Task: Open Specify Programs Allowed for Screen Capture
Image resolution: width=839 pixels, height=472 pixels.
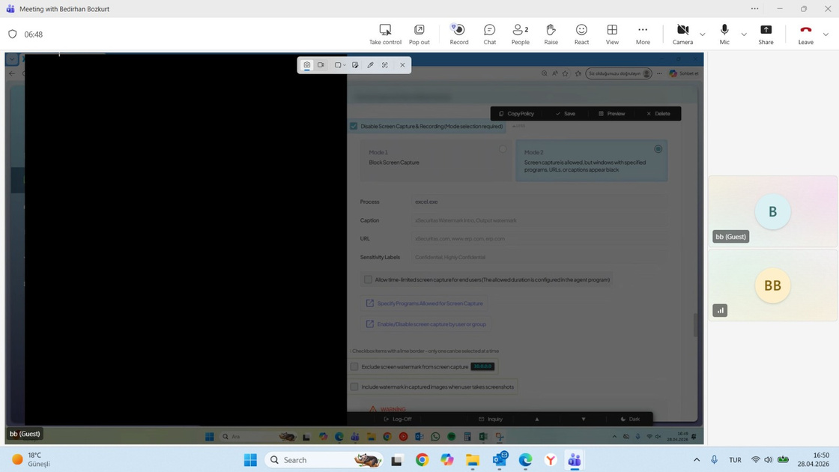Action: tap(424, 303)
